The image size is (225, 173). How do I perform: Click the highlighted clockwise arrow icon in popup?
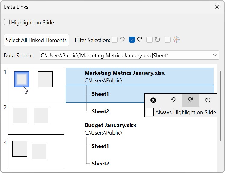click(190, 100)
